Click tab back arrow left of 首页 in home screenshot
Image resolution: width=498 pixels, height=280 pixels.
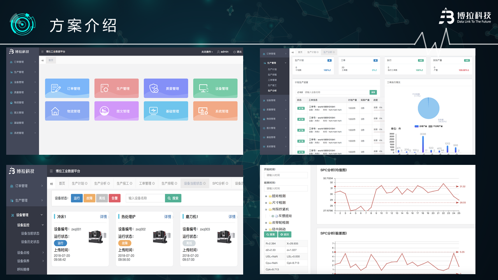point(42,60)
